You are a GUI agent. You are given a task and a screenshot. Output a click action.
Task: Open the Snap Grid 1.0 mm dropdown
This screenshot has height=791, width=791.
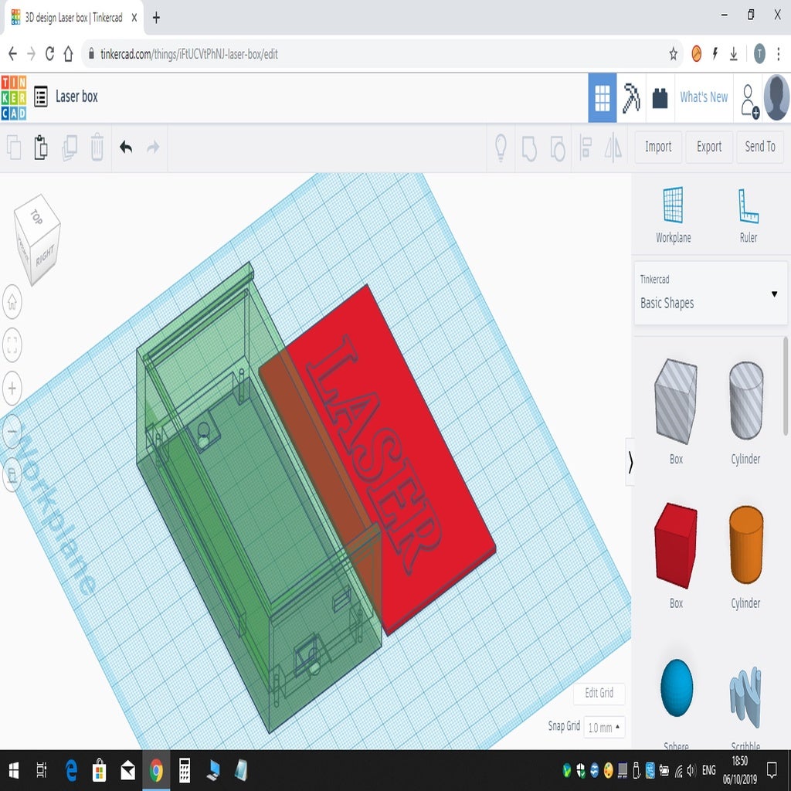[x=604, y=728]
